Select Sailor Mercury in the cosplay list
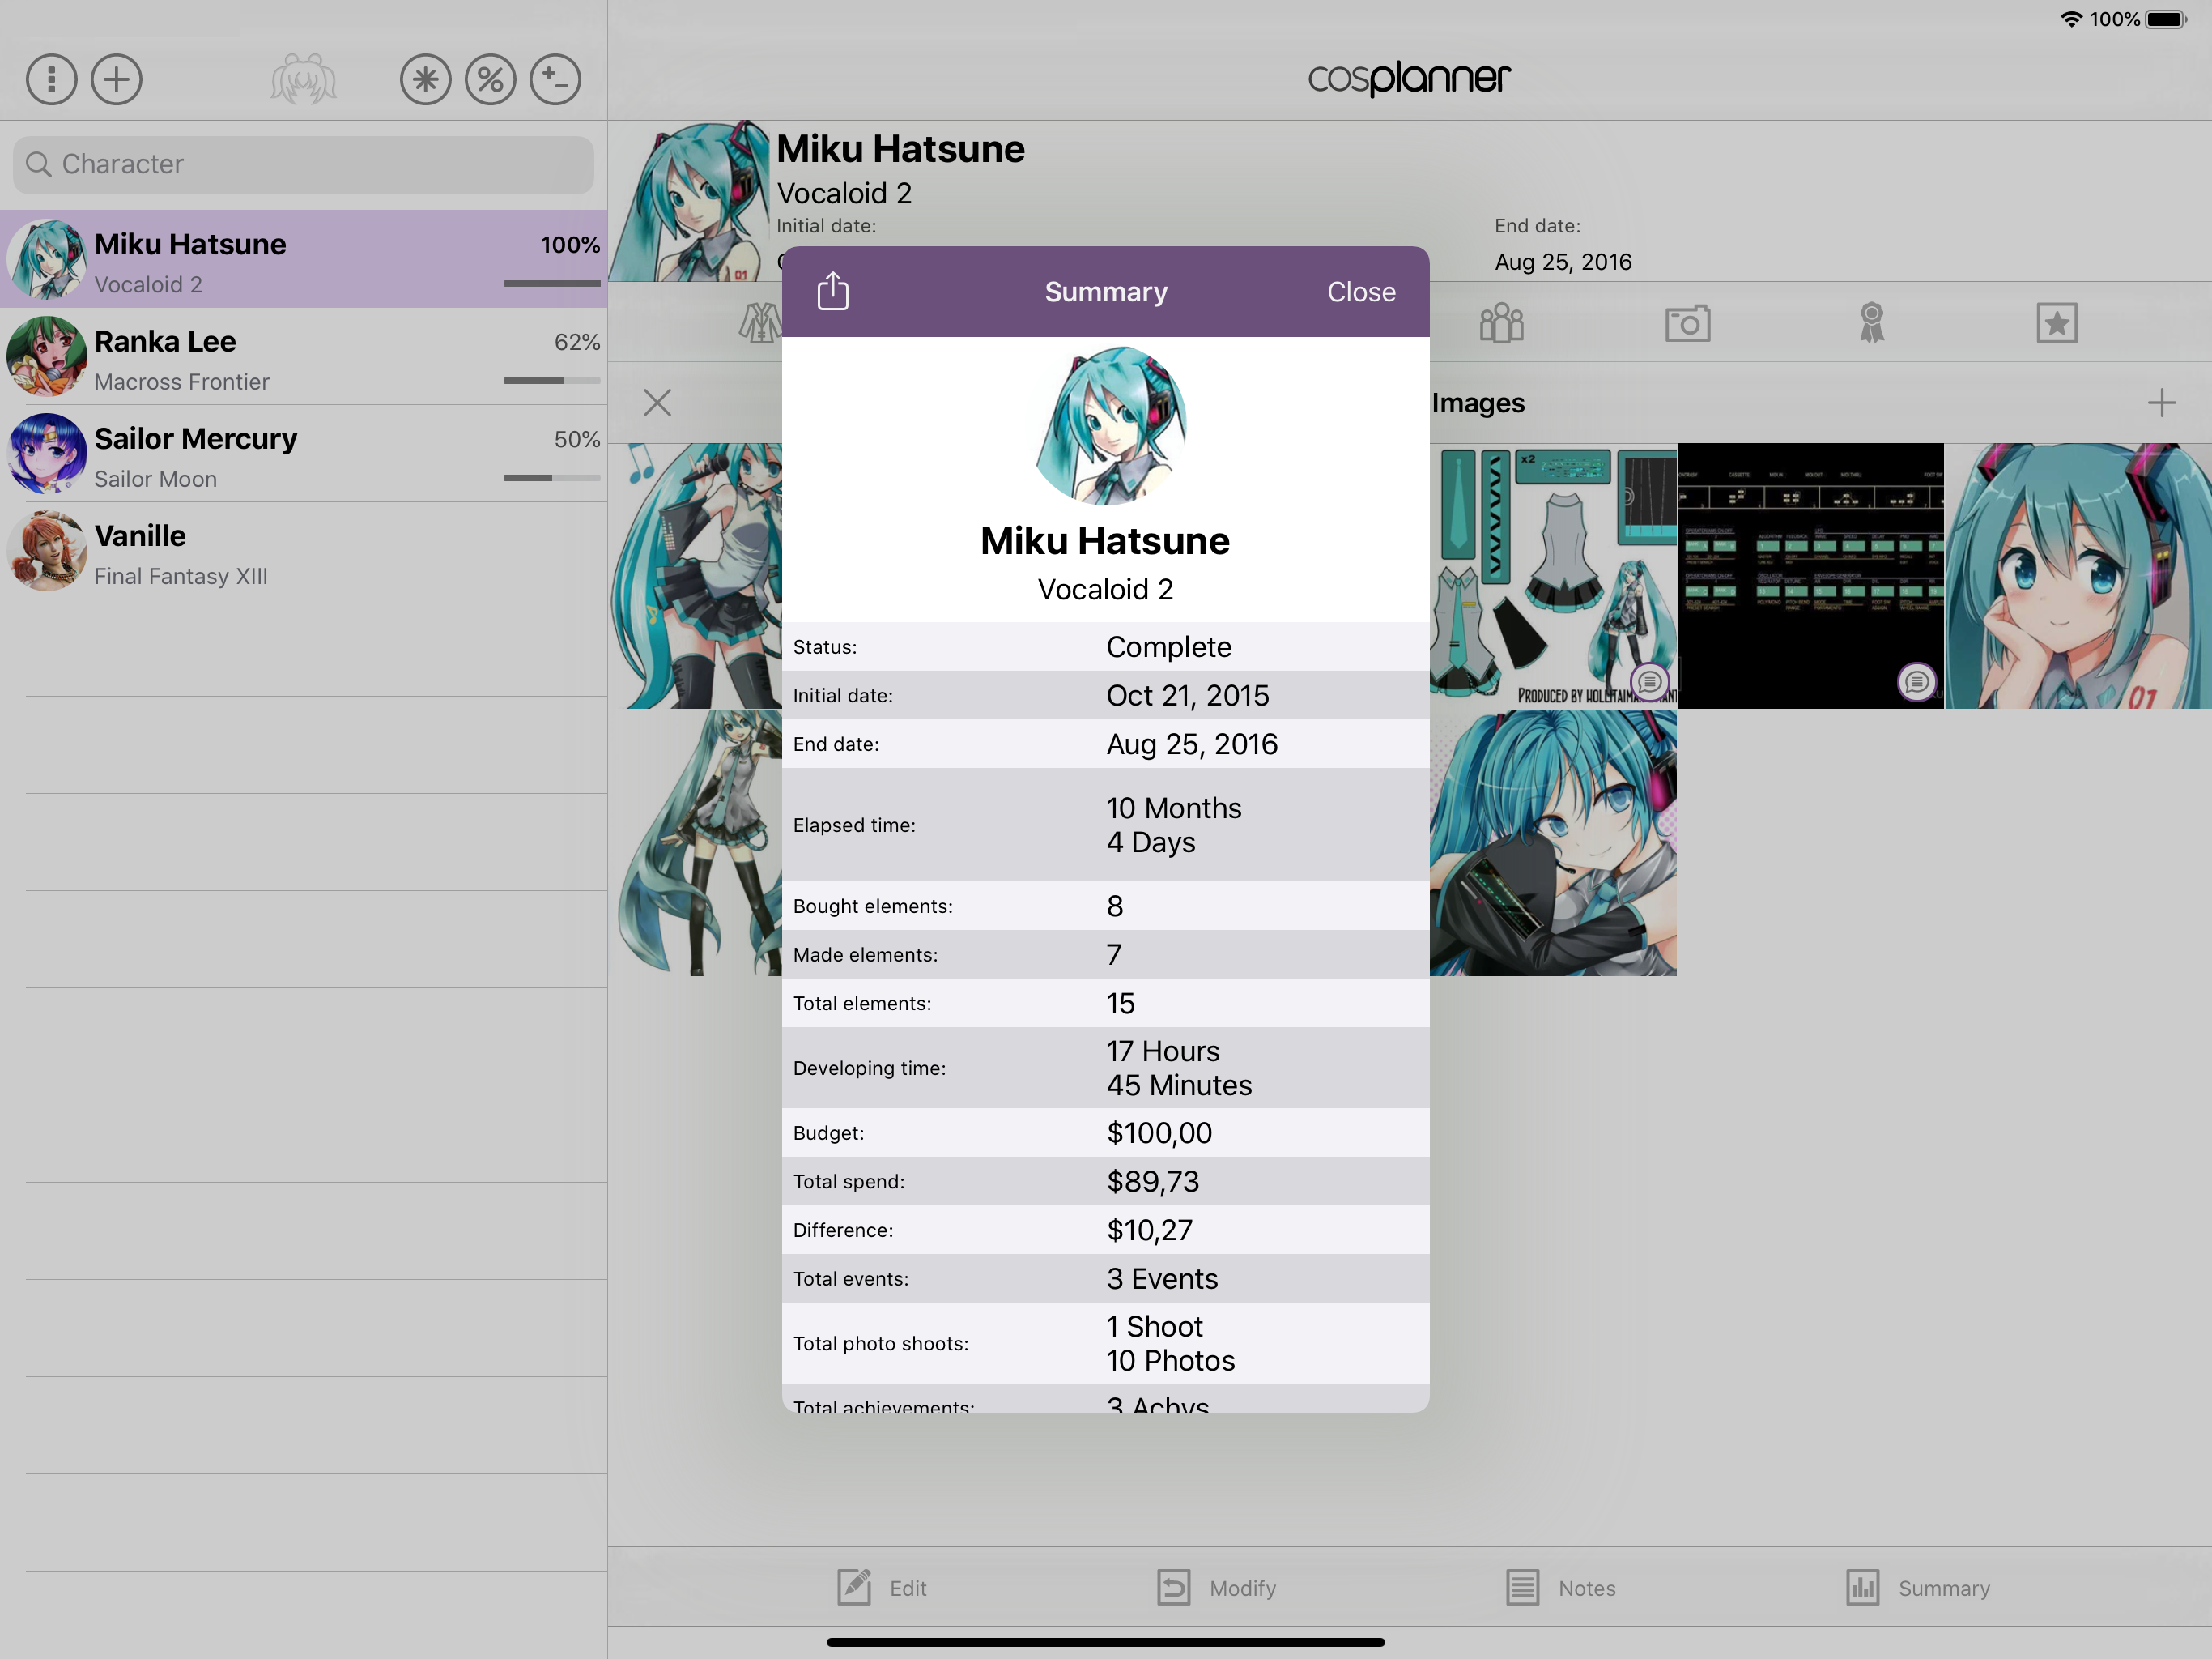 pos(303,454)
